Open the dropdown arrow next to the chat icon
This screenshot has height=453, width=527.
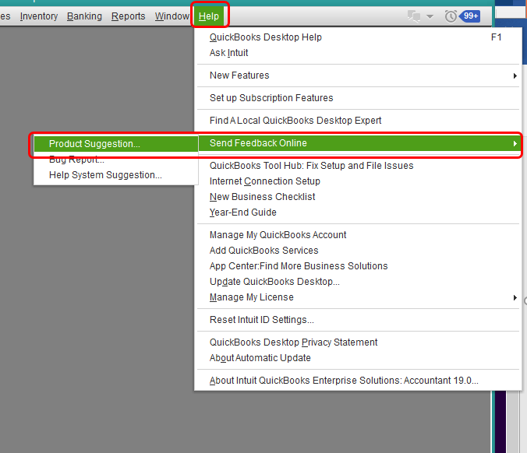(430, 16)
